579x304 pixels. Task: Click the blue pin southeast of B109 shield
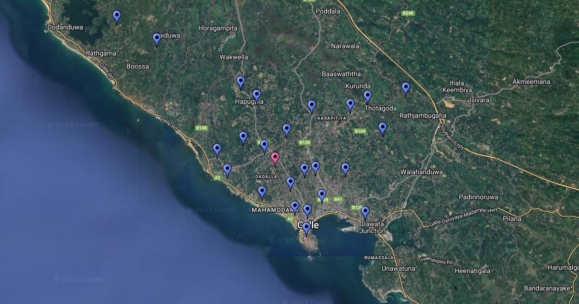click(383, 128)
